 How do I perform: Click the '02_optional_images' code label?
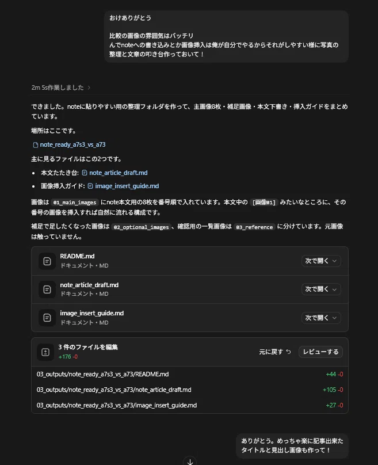click(141, 227)
